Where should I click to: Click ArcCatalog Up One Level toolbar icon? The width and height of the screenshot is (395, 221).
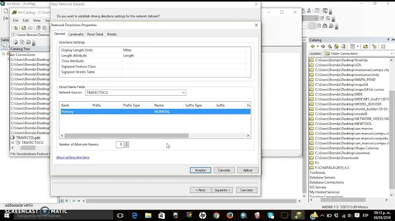point(15,27)
